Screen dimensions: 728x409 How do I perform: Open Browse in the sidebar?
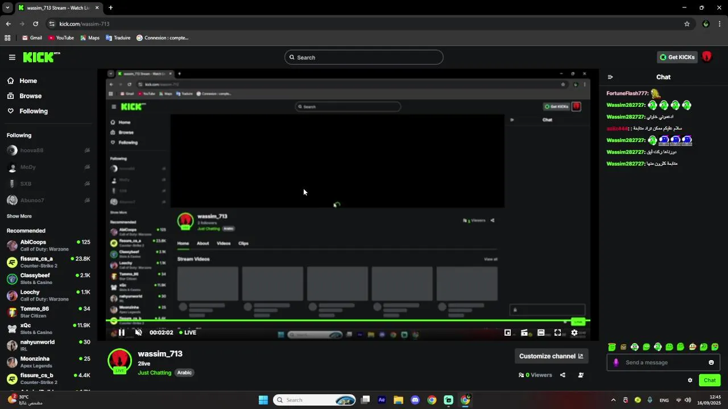pyautogui.click(x=24, y=96)
